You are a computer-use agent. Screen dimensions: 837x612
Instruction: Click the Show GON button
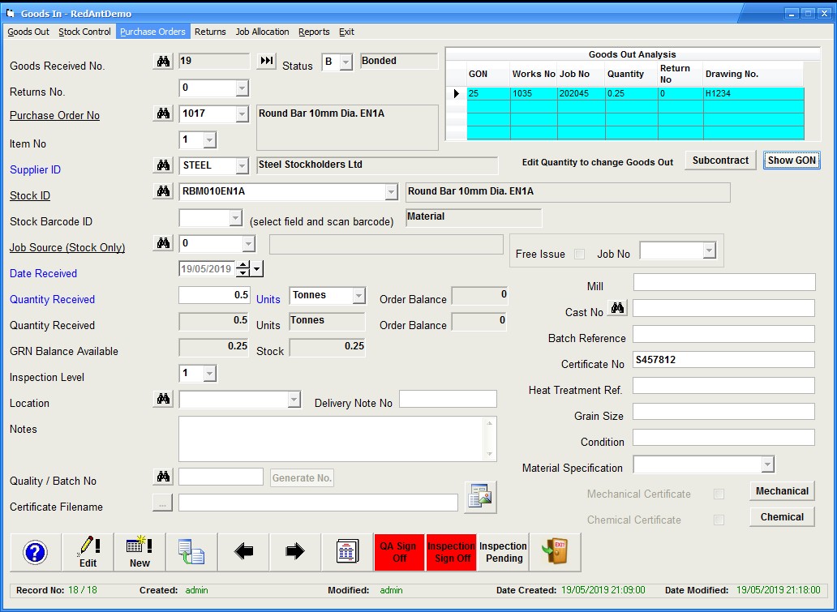(792, 160)
